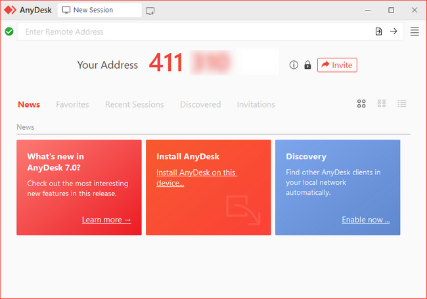Open the News tab
Image resolution: width=427 pixels, height=299 pixels.
29,104
